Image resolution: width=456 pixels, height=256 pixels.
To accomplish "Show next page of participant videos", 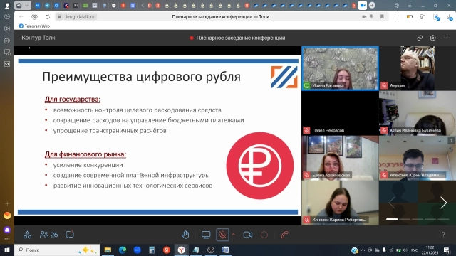I will point(443,203).
